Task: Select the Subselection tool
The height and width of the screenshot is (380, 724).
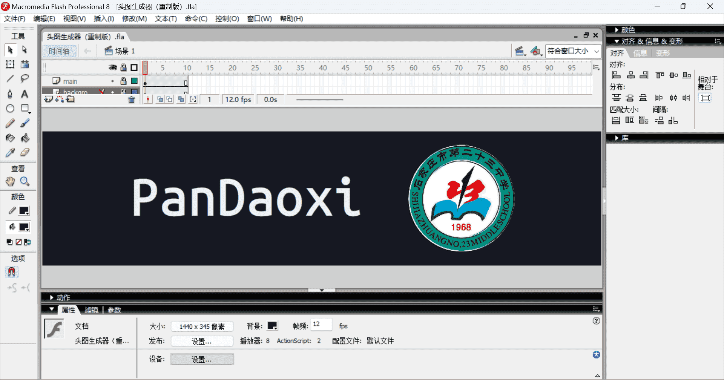Action: (x=25, y=50)
